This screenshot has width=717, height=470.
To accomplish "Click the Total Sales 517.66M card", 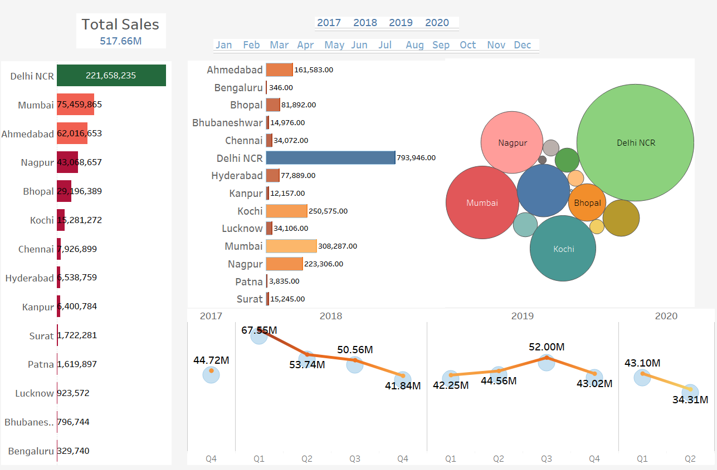I will tap(121, 31).
